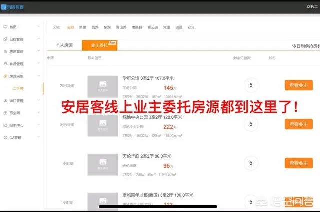Click title 康城青年才郡(西区) 3室2厅 106.0平米

coord(158,195)
